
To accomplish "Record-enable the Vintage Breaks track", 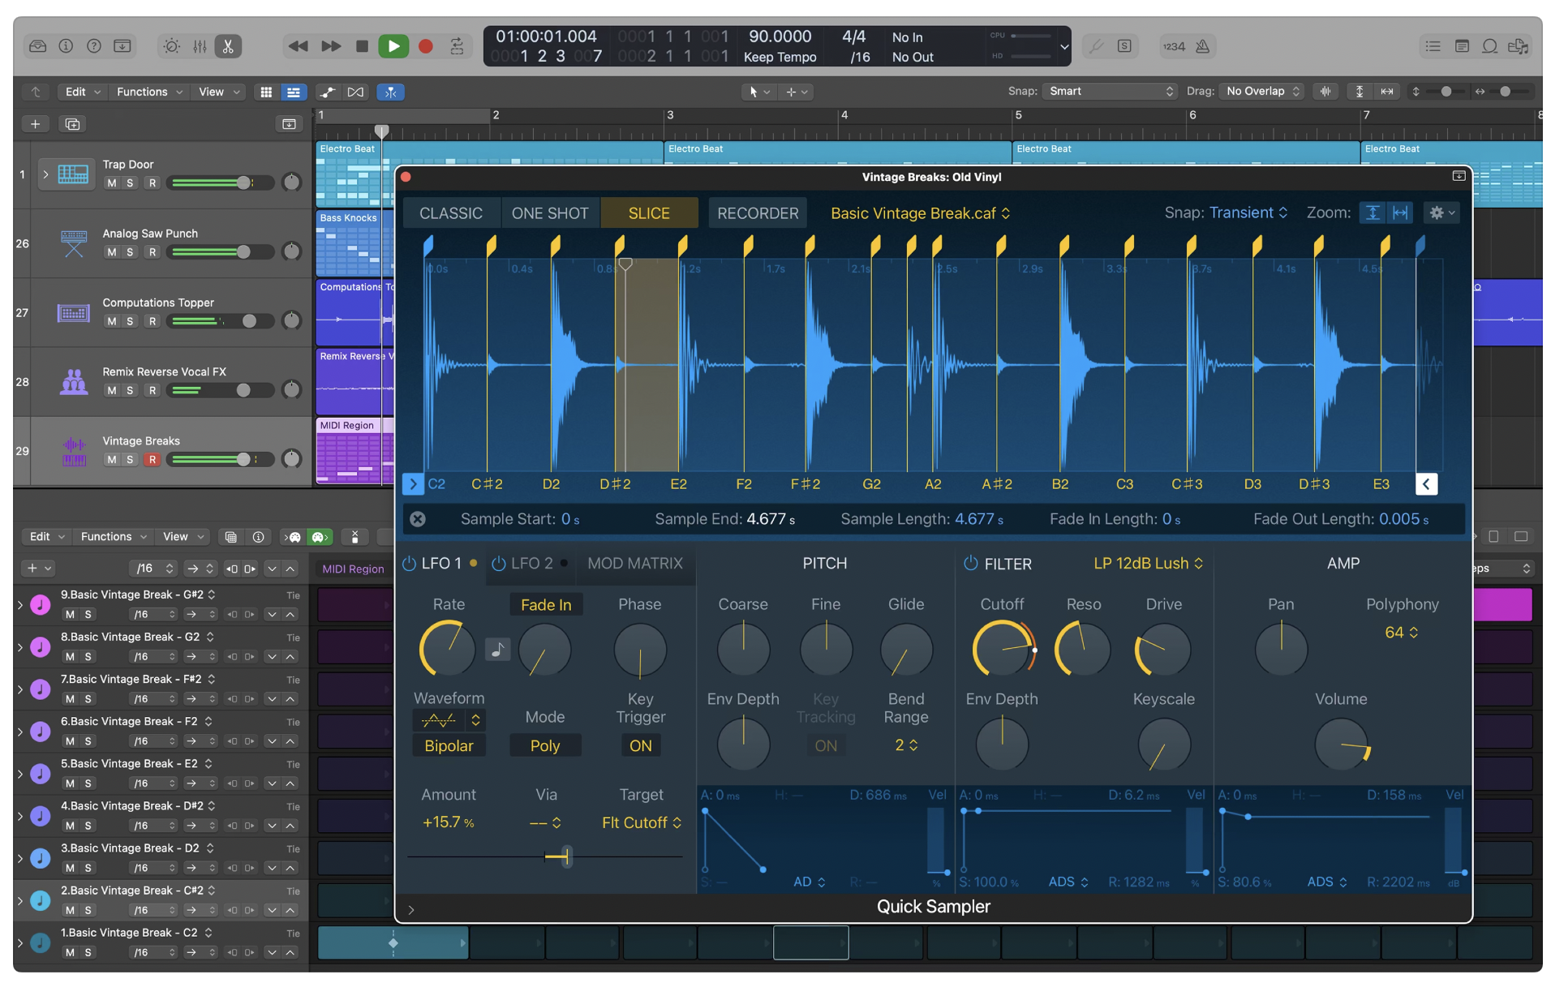I will pos(152,460).
